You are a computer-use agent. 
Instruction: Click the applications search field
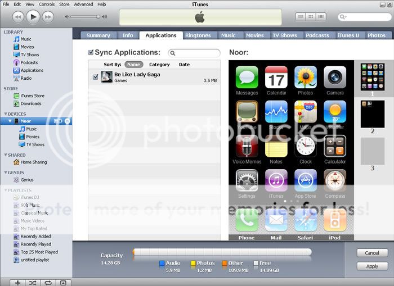pyautogui.click(x=194, y=53)
